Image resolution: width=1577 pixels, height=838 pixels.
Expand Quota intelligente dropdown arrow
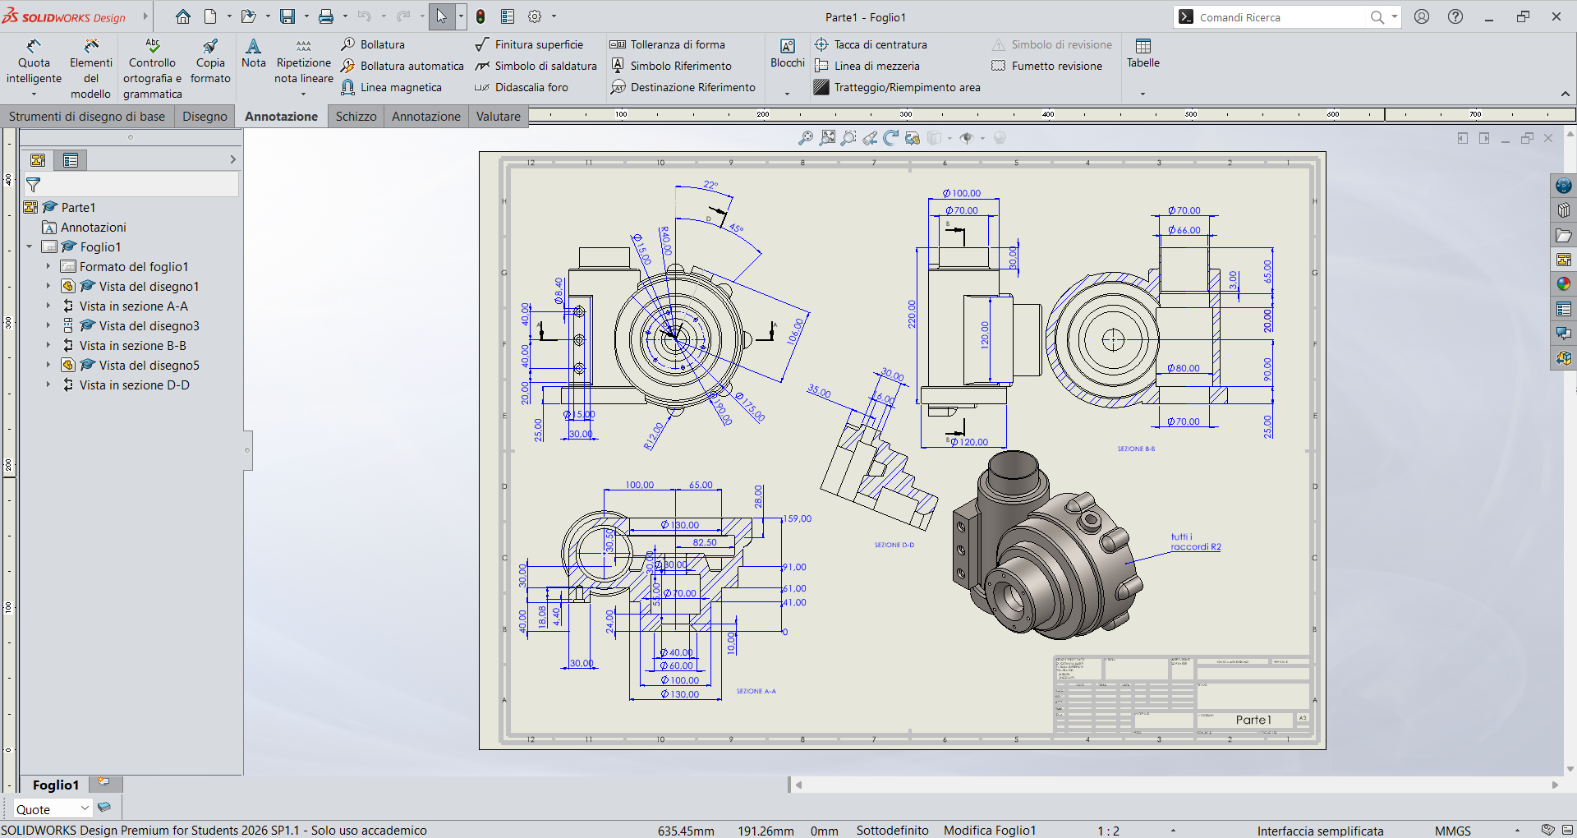click(x=34, y=94)
